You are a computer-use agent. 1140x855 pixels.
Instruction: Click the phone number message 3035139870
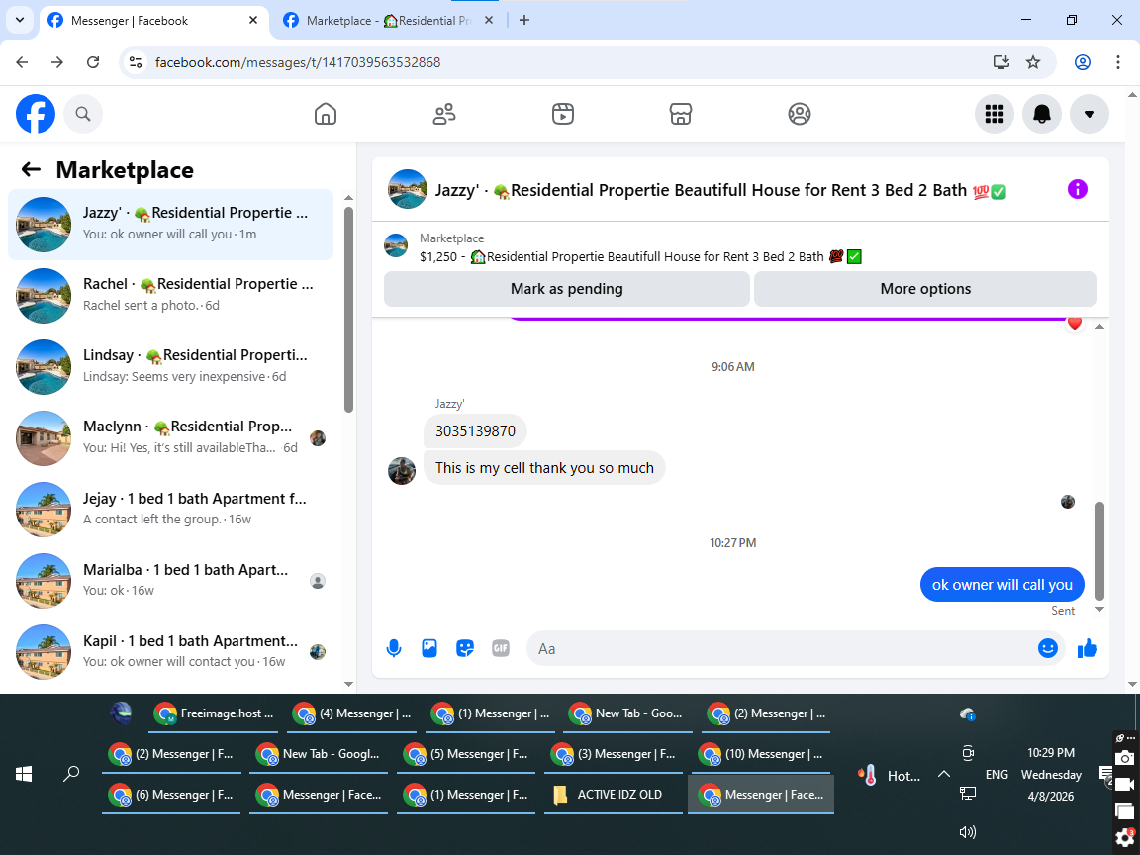[475, 431]
